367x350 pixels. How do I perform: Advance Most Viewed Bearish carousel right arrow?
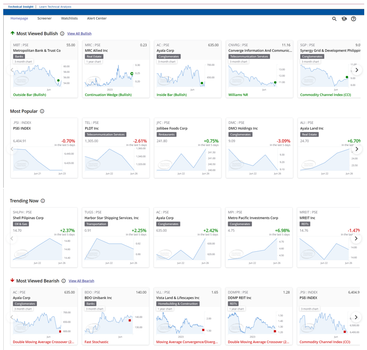pos(356,317)
